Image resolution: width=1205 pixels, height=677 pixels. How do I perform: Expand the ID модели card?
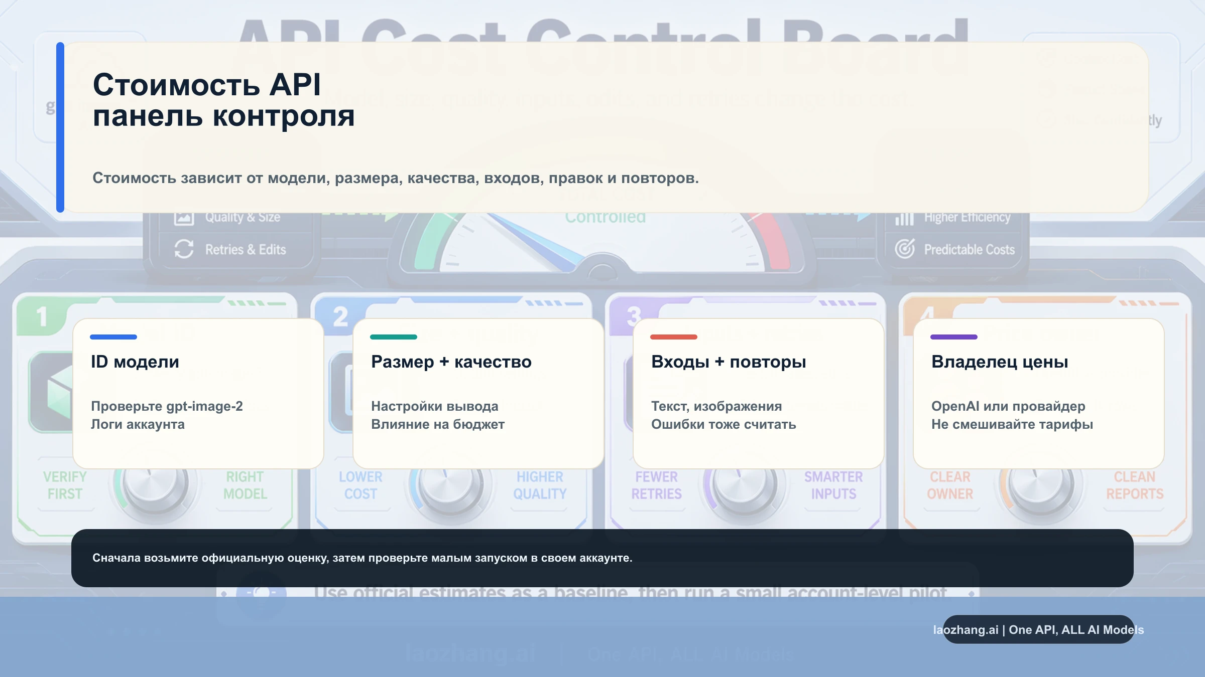coord(199,394)
